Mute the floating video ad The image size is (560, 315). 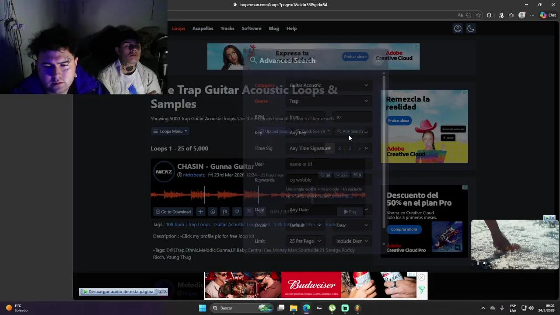click(x=485, y=263)
